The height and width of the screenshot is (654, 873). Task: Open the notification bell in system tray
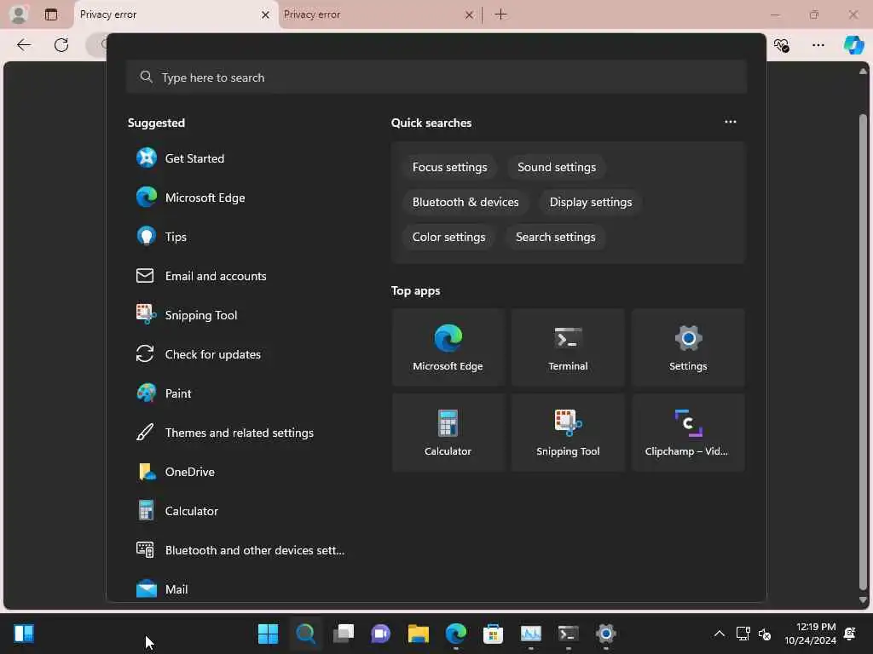[850, 634]
